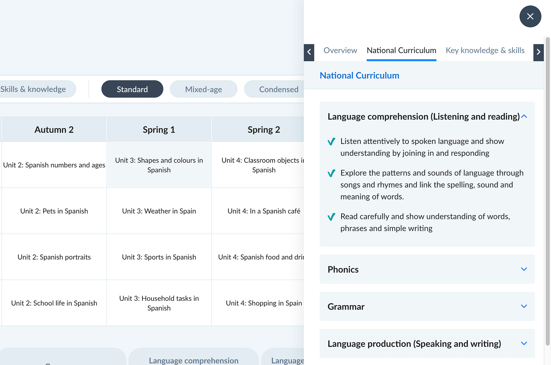Switch to the Overview tab
The height and width of the screenshot is (365, 551).
pos(340,50)
